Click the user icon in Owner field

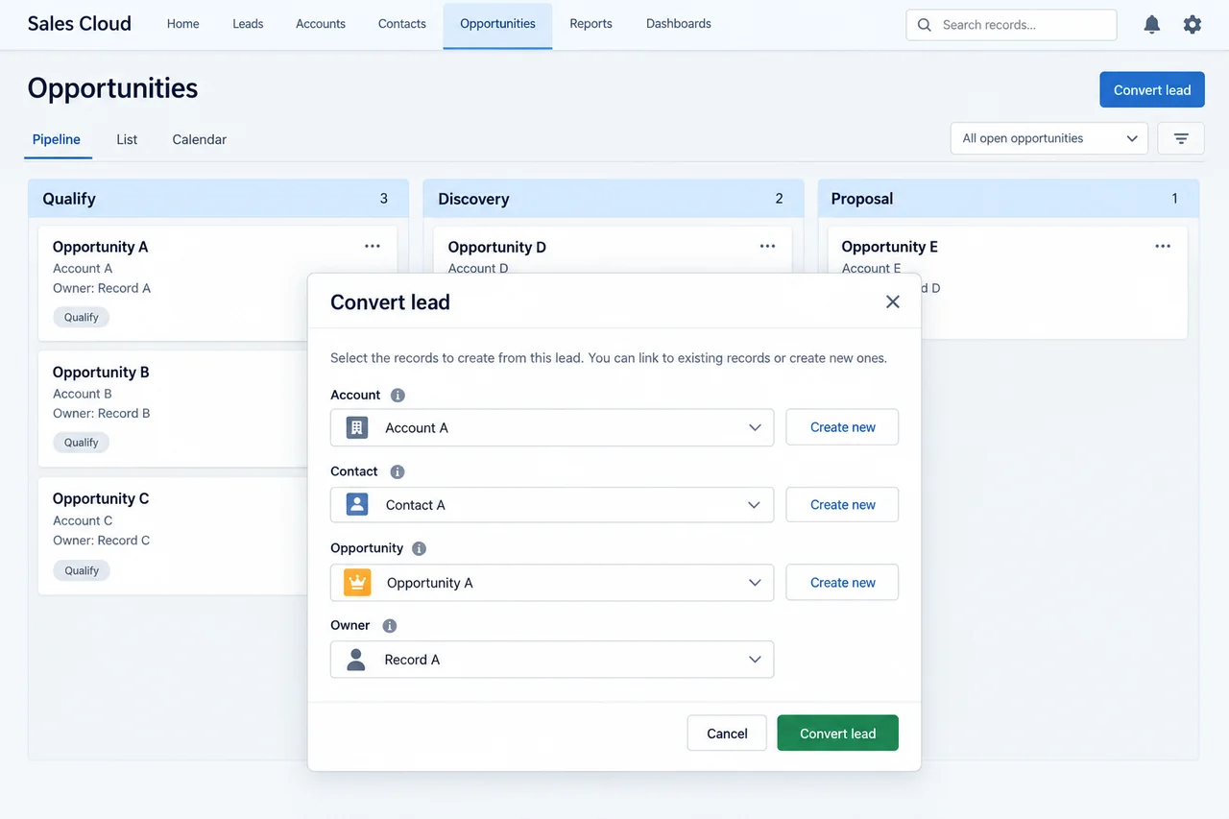coord(356,660)
